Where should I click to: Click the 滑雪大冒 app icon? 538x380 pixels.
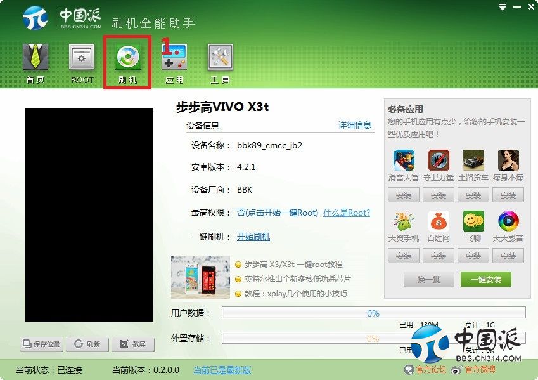tap(404, 160)
